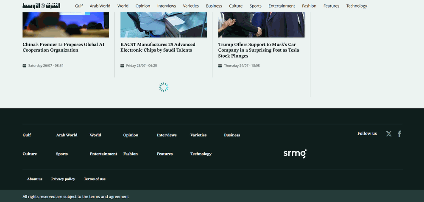Open the X (Twitter) social icon
The width and height of the screenshot is (424, 202).
click(x=389, y=134)
